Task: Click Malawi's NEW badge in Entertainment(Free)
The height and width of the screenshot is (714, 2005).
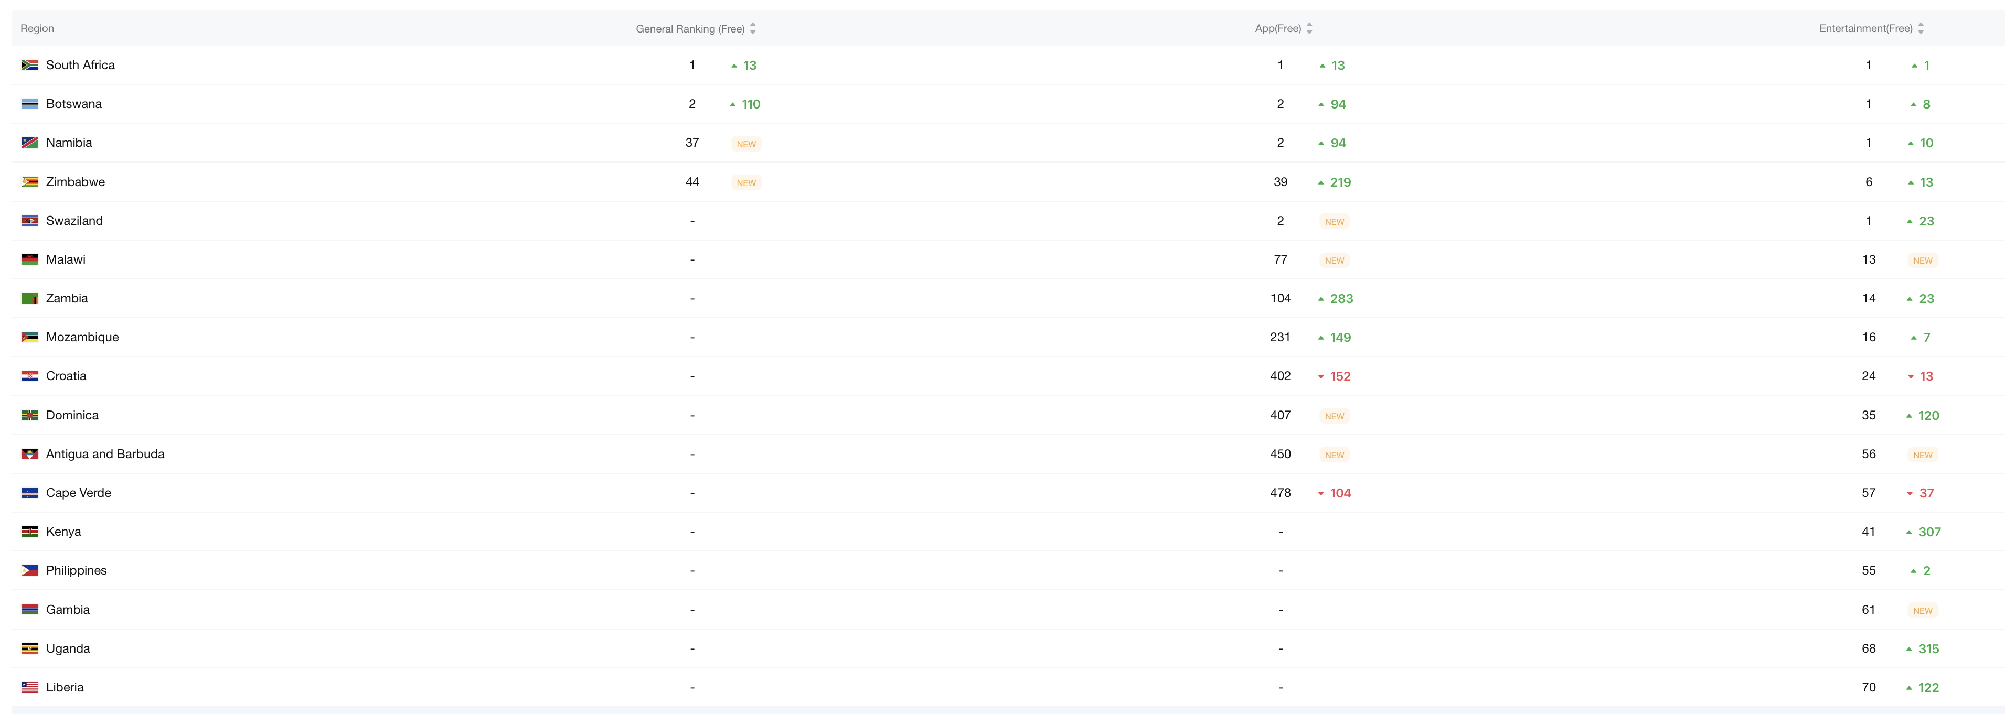Action: tap(1923, 261)
